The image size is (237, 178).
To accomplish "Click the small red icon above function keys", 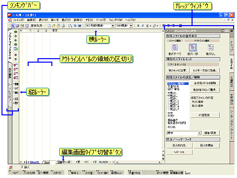I will pos(11,167).
